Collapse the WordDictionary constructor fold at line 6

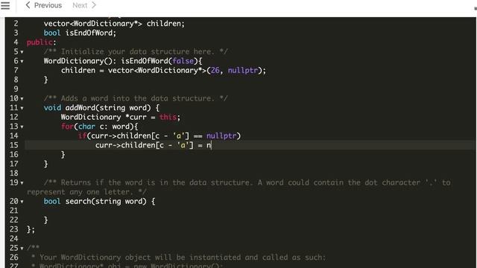pos(22,62)
